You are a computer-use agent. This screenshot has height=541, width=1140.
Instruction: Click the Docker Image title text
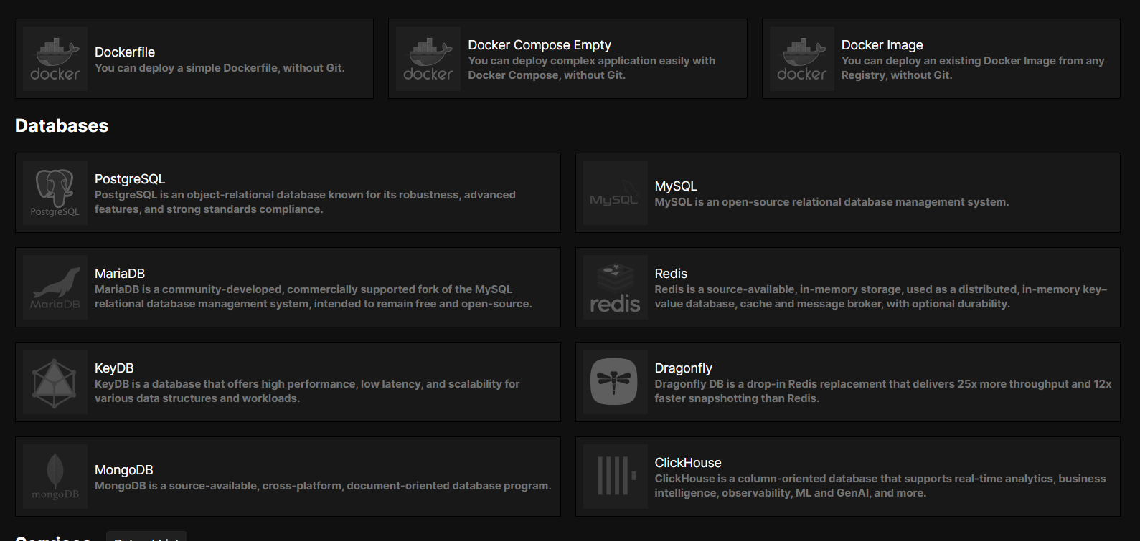pyautogui.click(x=882, y=45)
